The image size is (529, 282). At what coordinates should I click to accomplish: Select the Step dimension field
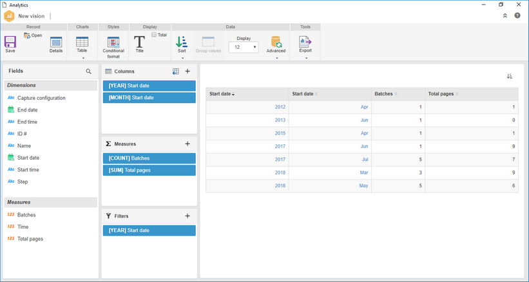click(23, 182)
